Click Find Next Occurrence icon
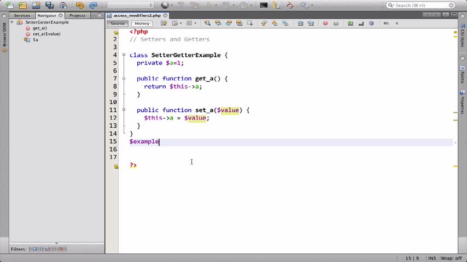467x262 pixels. tap(229, 23)
